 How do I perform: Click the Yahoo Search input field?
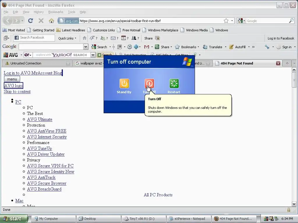pyautogui.click(x=62, y=55)
